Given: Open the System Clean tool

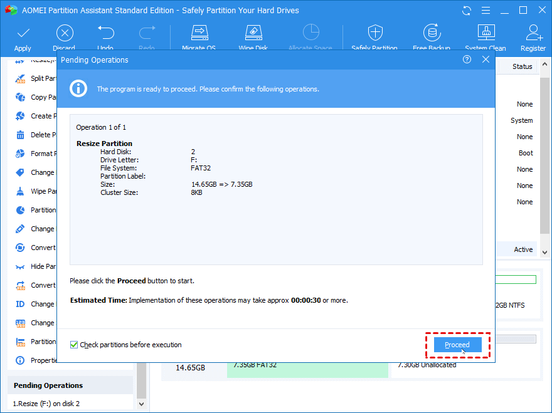Looking at the screenshot, I should [x=486, y=33].
